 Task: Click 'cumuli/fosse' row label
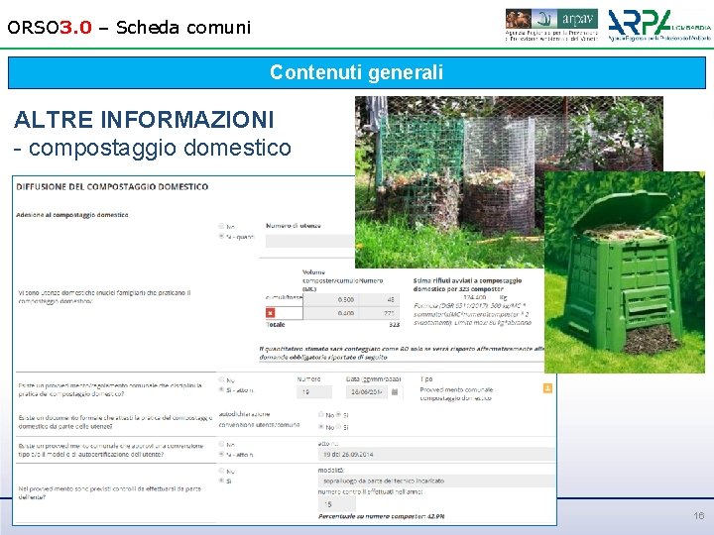coord(284,297)
